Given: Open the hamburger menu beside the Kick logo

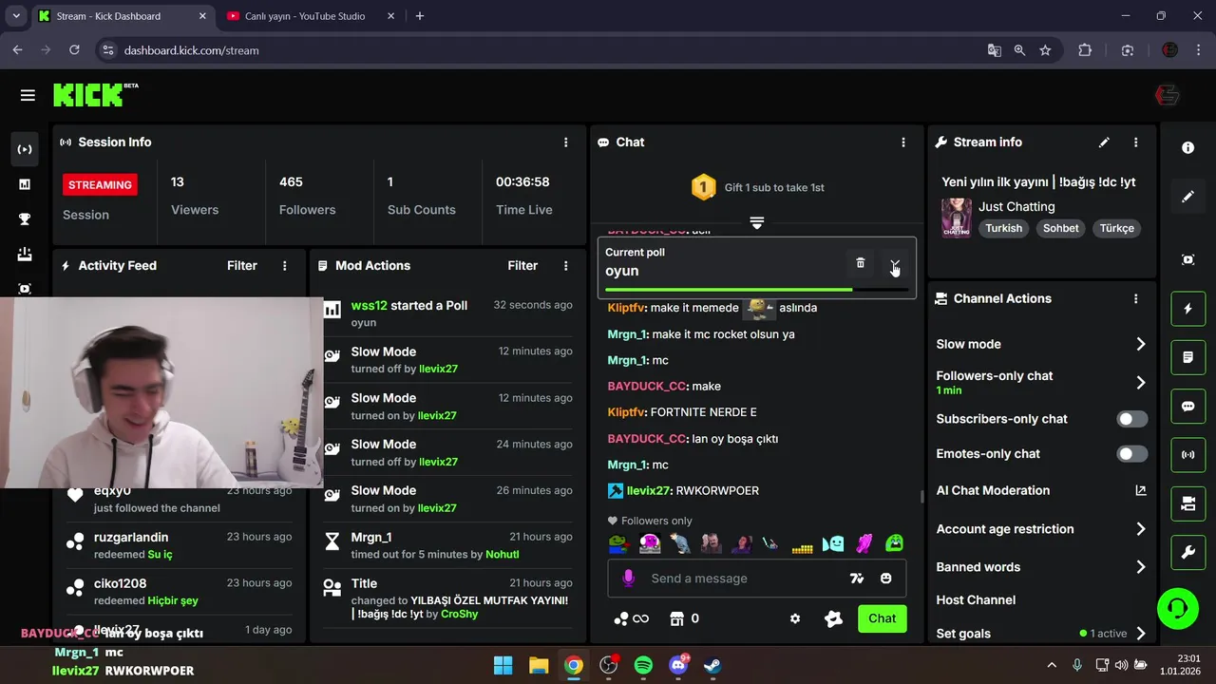Looking at the screenshot, I should pyautogui.click(x=28, y=95).
